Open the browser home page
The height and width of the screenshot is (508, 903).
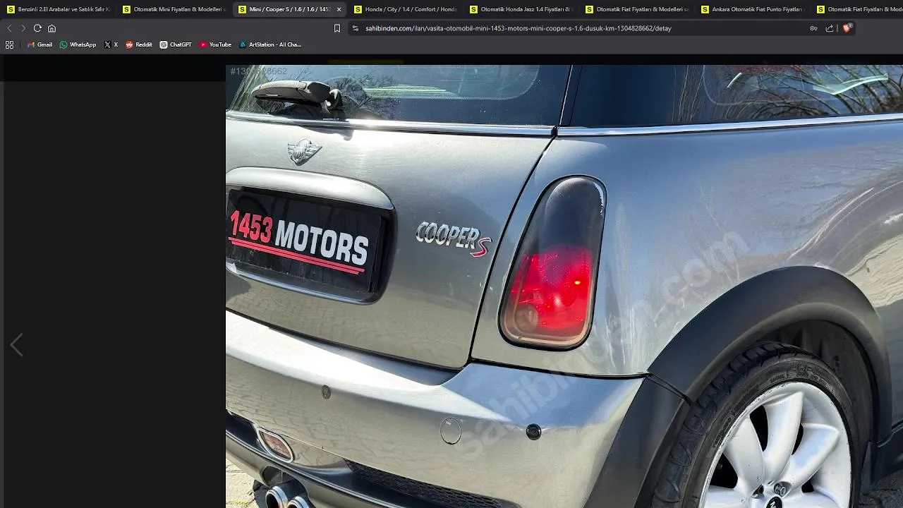pyautogui.click(x=51, y=28)
